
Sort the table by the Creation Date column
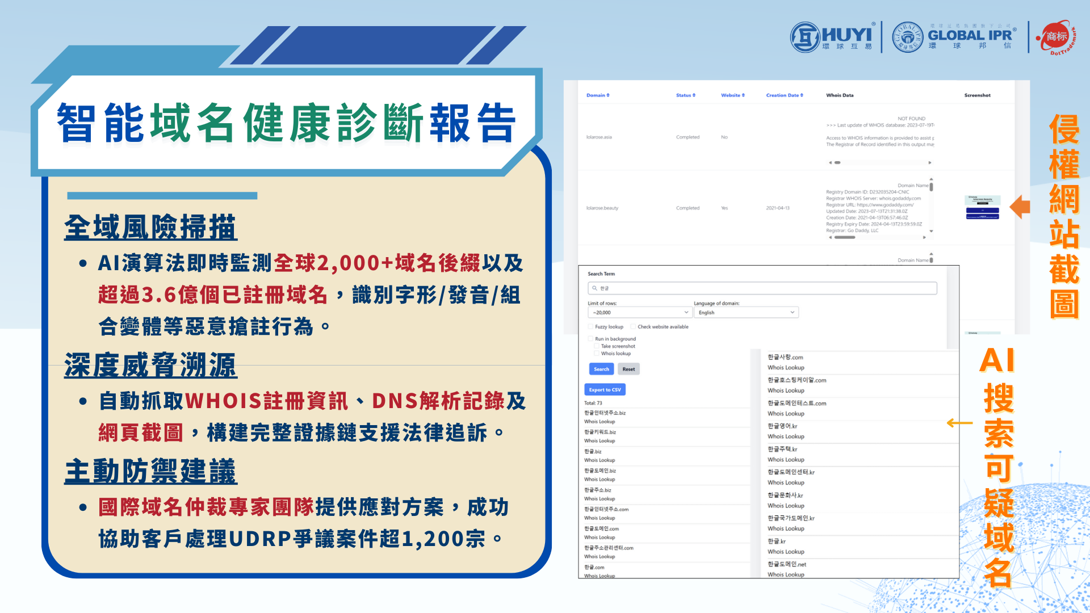tap(785, 95)
